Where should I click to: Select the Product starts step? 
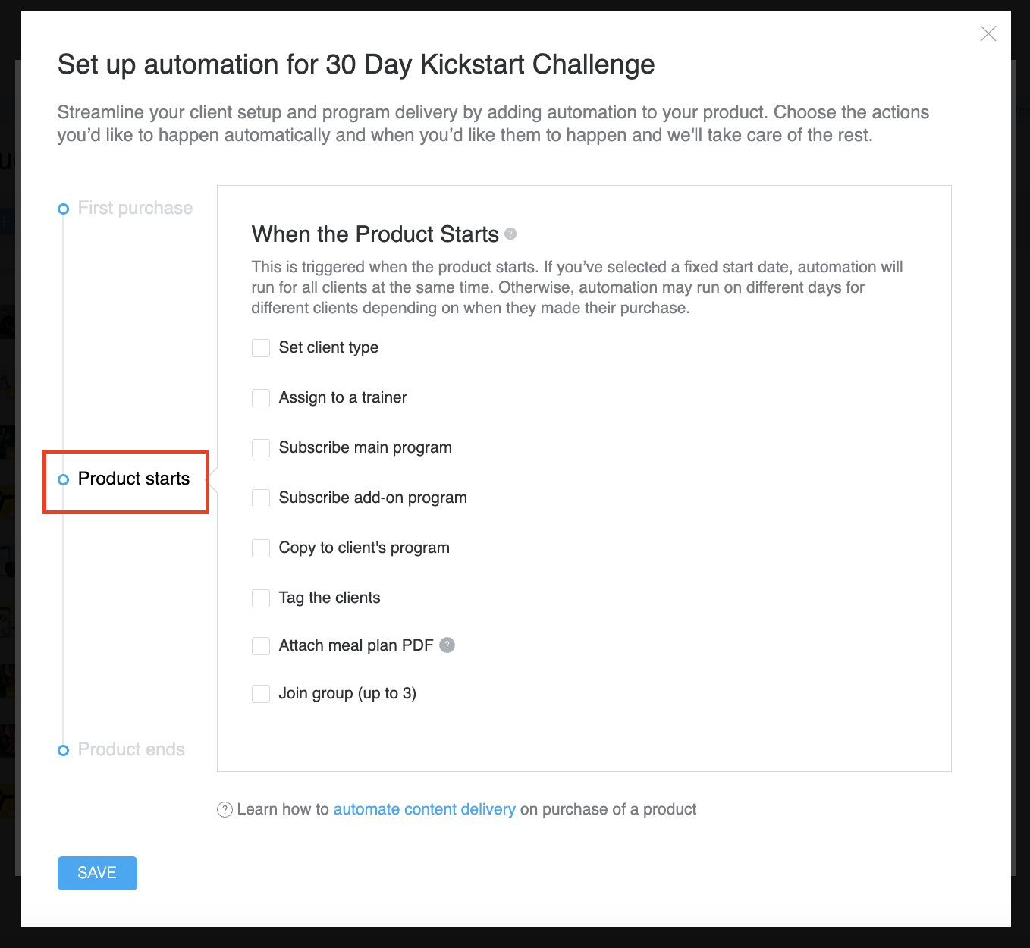(133, 479)
